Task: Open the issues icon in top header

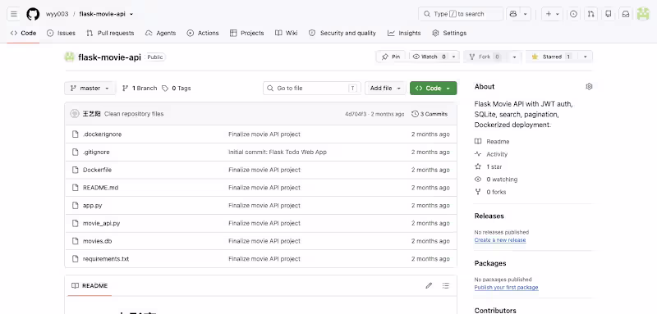Action: click(x=573, y=14)
